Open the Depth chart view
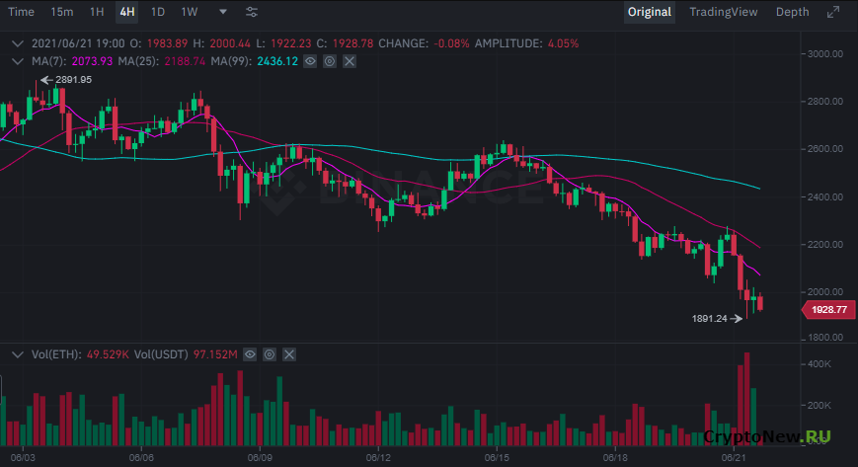 coord(792,12)
